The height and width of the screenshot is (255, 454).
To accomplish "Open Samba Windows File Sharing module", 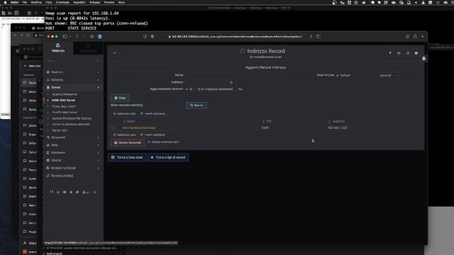I will [72, 118].
